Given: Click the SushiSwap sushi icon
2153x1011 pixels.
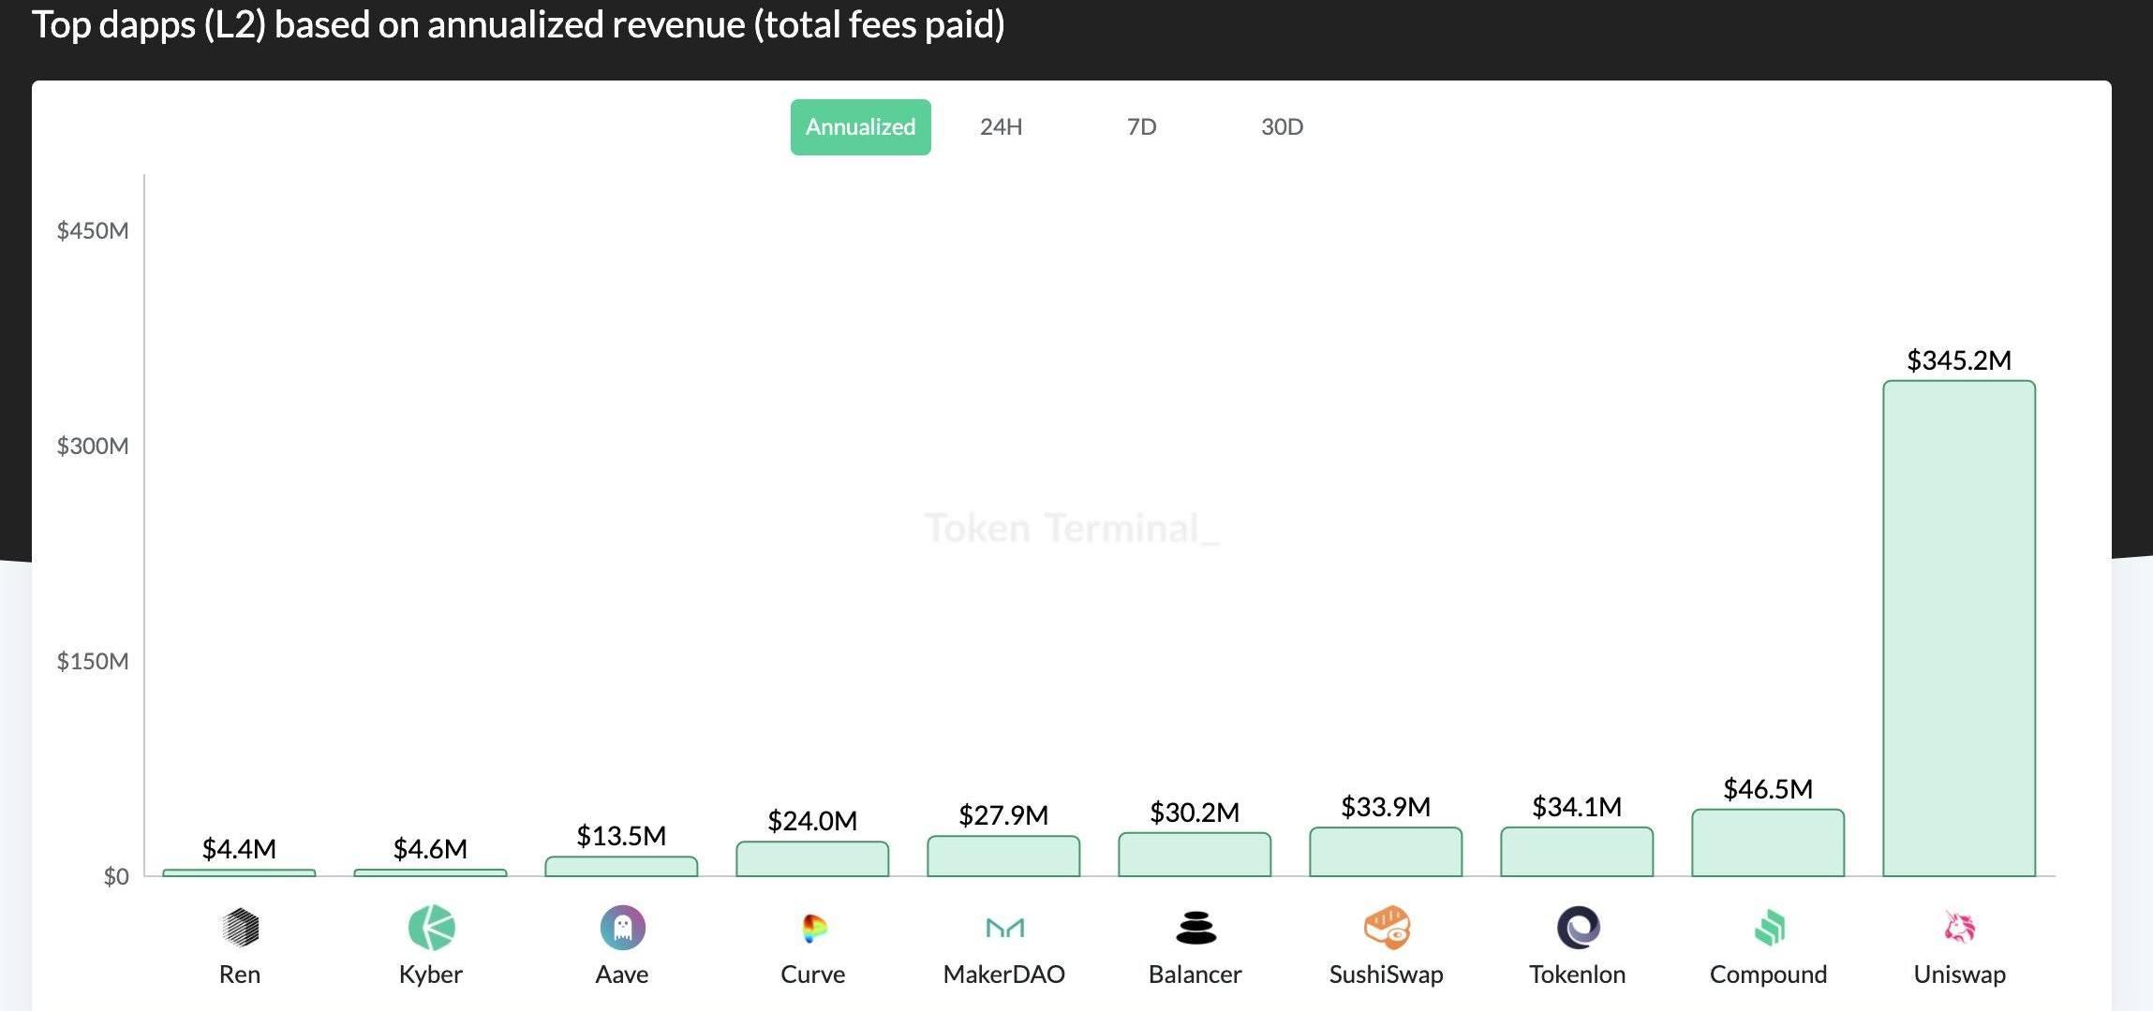Looking at the screenshot, I should (1387, 928).
